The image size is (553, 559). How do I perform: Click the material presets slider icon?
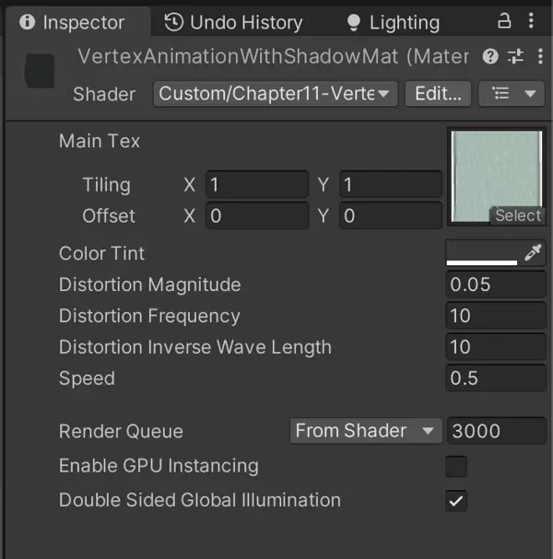point(515,57)
